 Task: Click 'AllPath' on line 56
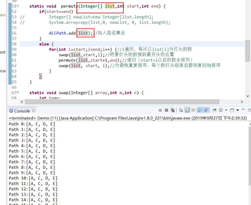click(x=57, y=33)
